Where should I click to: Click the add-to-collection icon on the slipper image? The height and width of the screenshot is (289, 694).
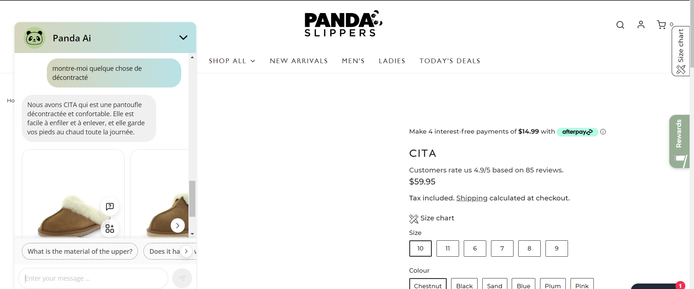[110, 228]
